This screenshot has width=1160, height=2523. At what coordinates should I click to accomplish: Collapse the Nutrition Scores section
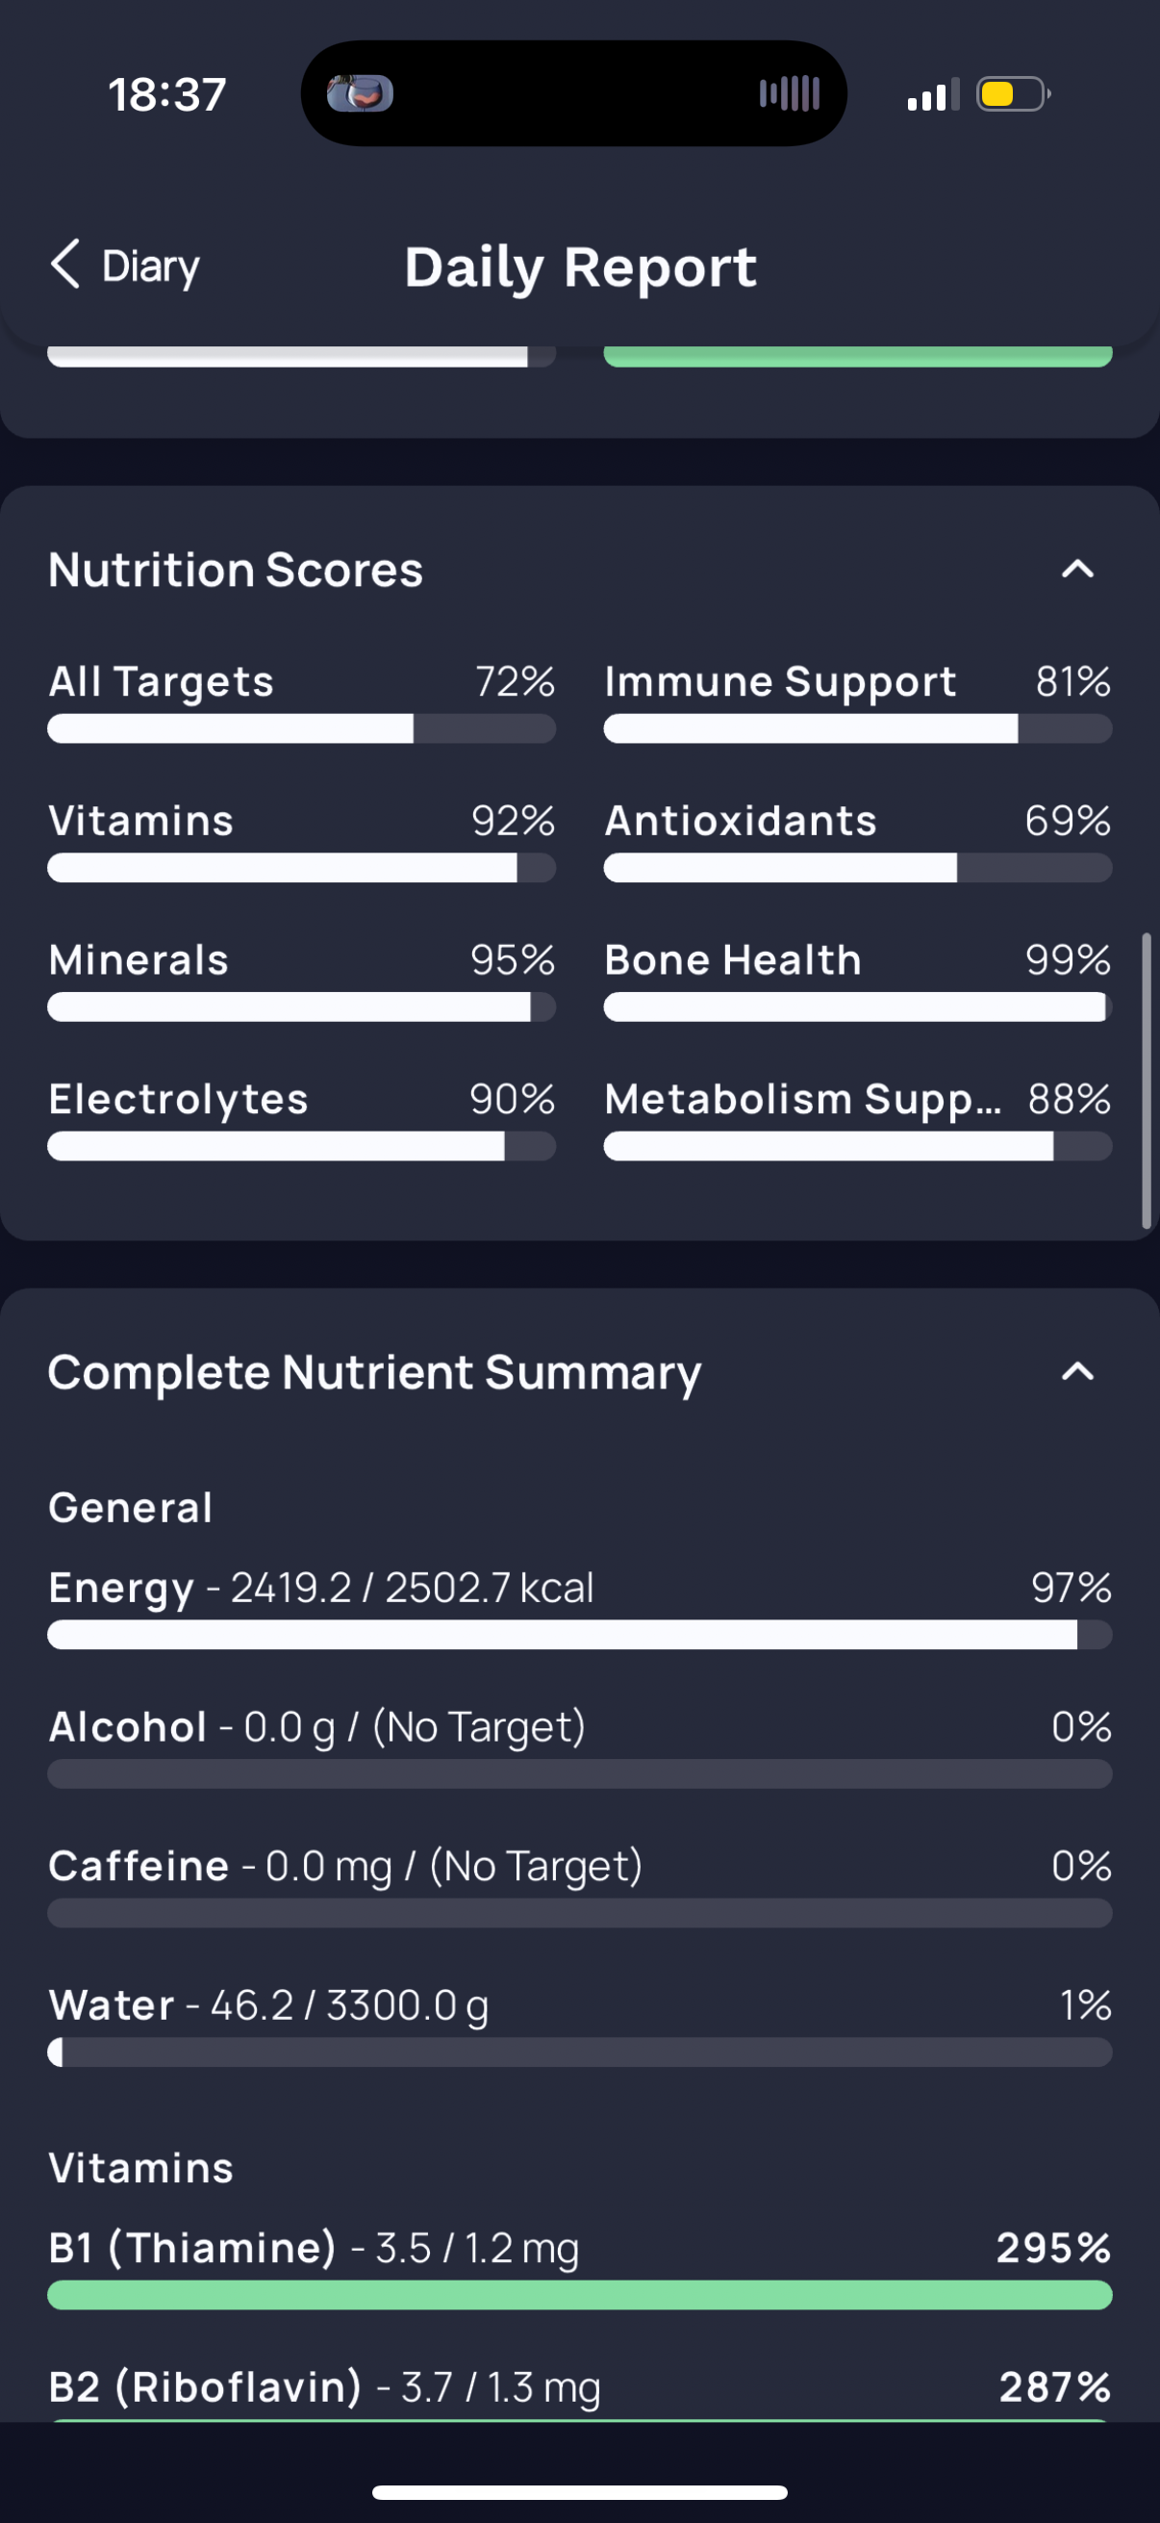(x=1076, y=569)
